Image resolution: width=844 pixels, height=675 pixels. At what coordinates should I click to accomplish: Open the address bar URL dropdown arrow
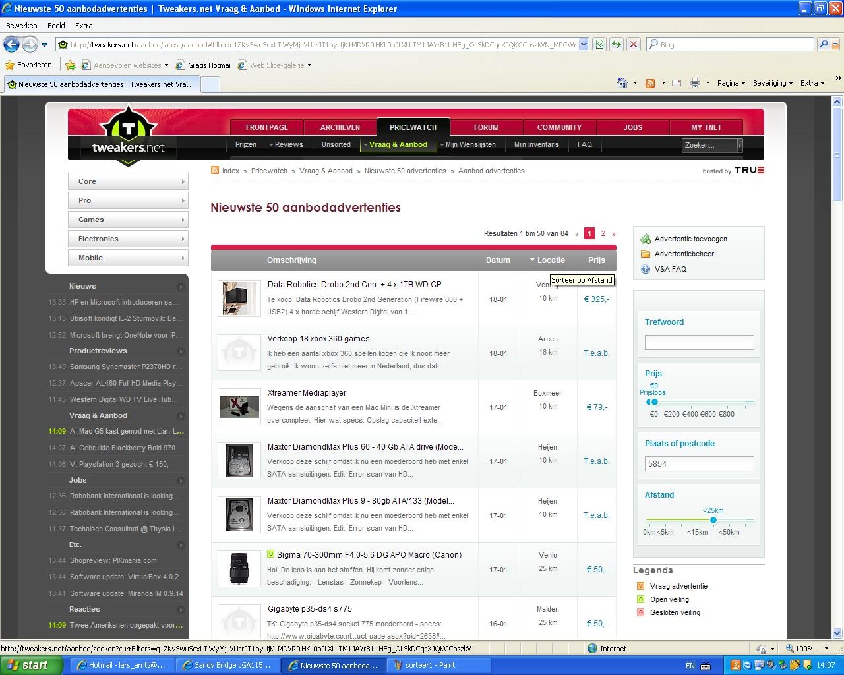(x=584, y=45)
